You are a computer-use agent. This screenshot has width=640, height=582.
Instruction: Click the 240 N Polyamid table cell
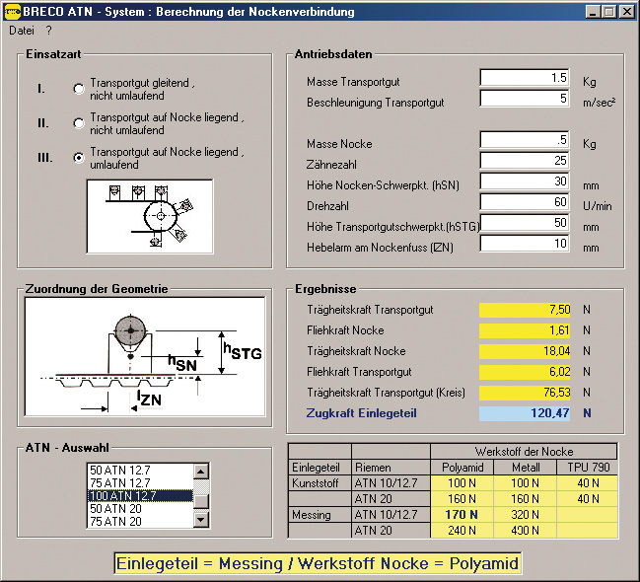(x=462, y=531)
